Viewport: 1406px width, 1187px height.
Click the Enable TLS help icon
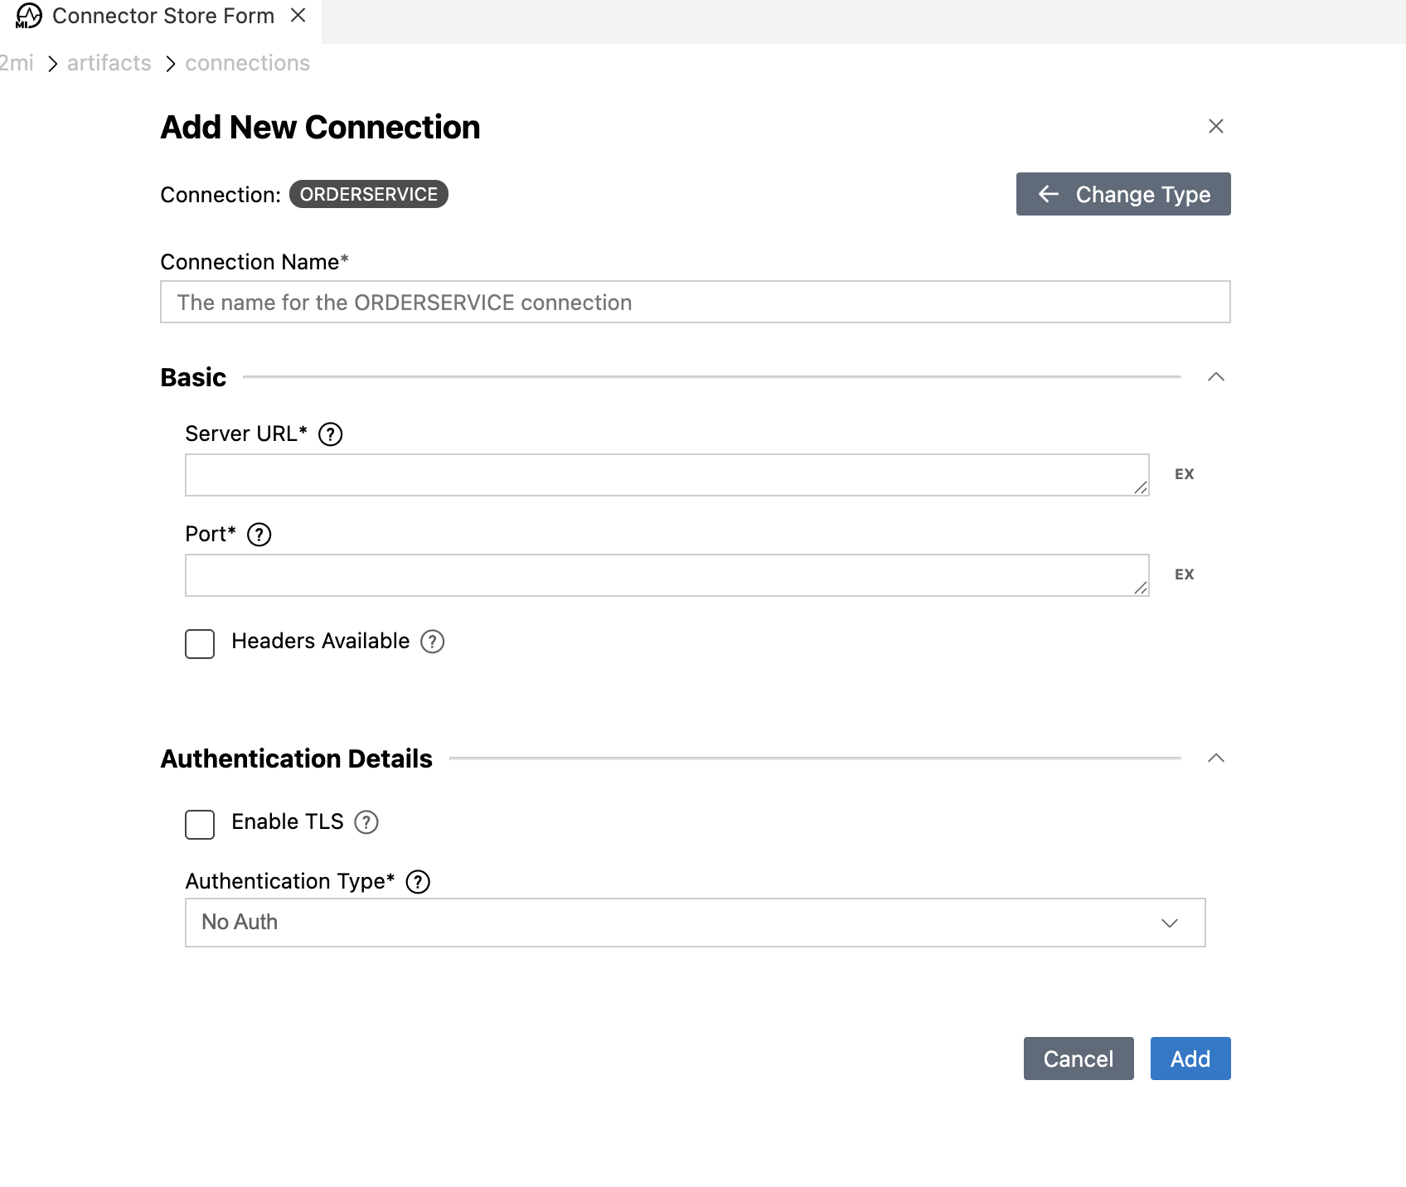[x=366, y=822]
